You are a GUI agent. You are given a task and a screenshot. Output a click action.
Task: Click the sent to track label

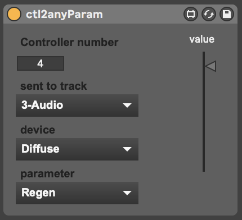point(53,86)
